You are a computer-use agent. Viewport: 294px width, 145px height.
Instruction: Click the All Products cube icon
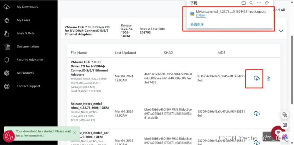click(x=7, y=73)
